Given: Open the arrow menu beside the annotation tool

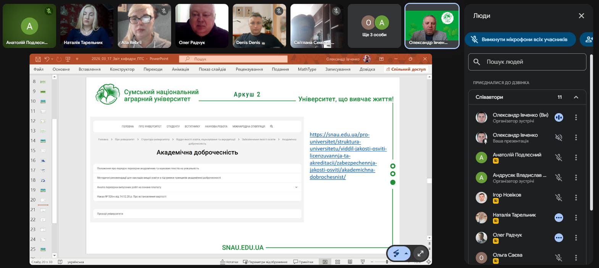Looking at the screenshot, I should (406, 254).
